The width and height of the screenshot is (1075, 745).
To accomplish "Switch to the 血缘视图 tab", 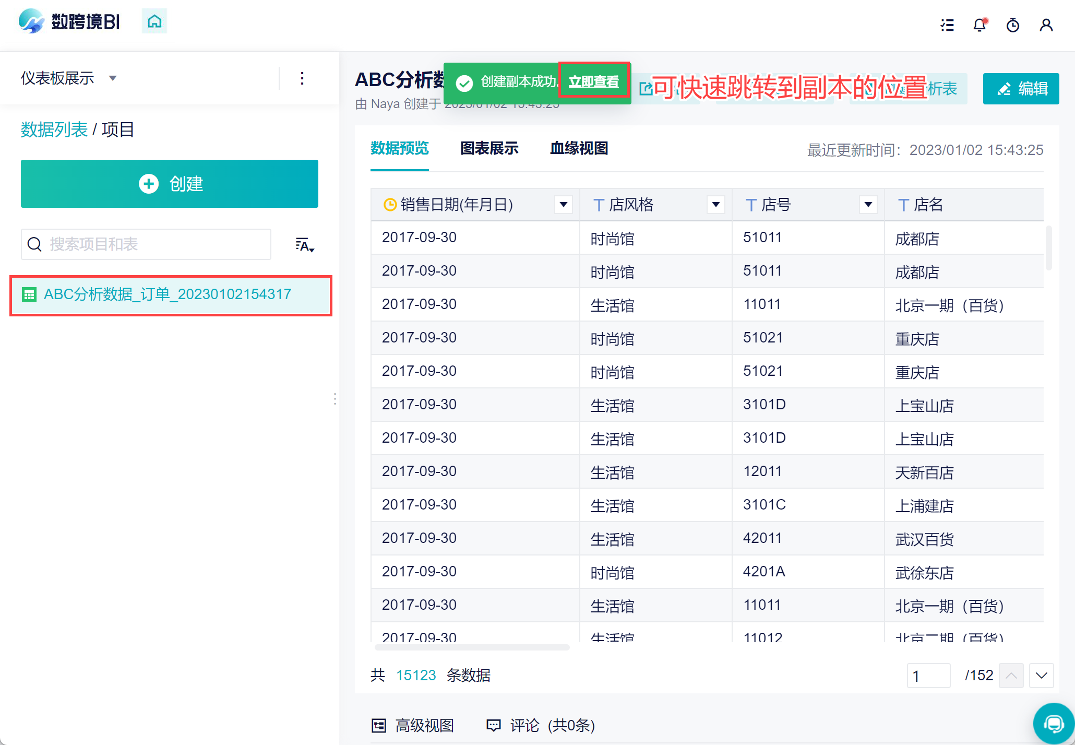I will coord(579,148).
